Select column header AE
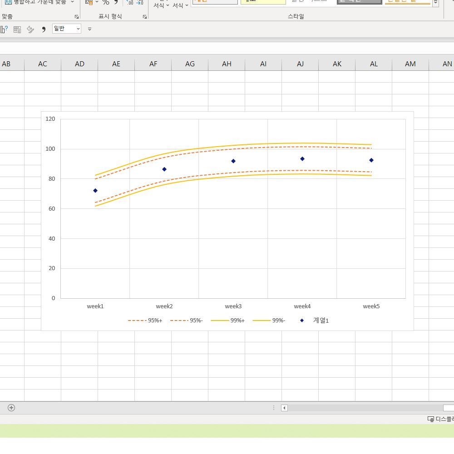Screen dimensions: 454x454 tap(116, 64)
